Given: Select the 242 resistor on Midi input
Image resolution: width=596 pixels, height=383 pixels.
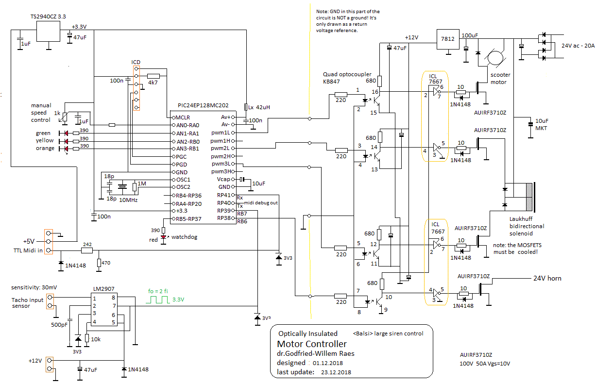Looking at the screenshot, I should (87, 250).
